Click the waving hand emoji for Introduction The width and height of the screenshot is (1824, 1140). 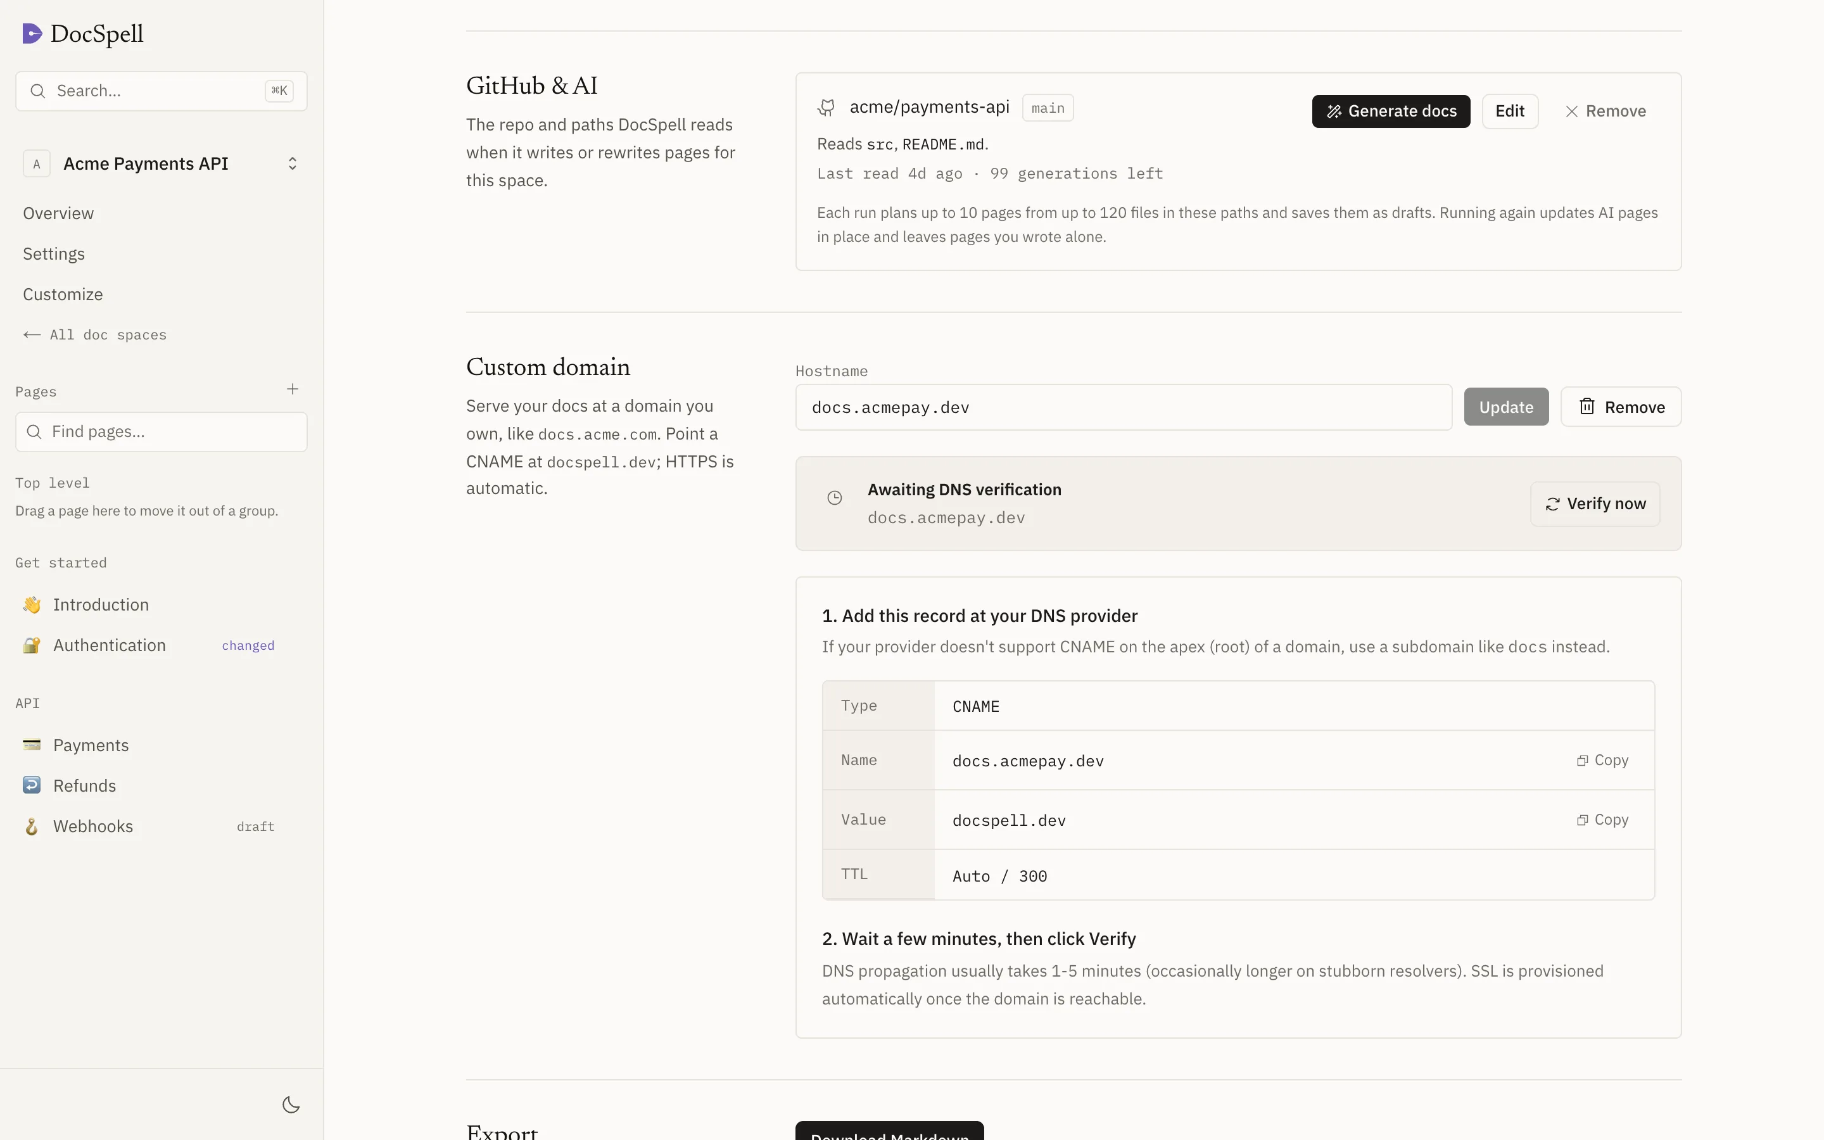click(32, 605)
